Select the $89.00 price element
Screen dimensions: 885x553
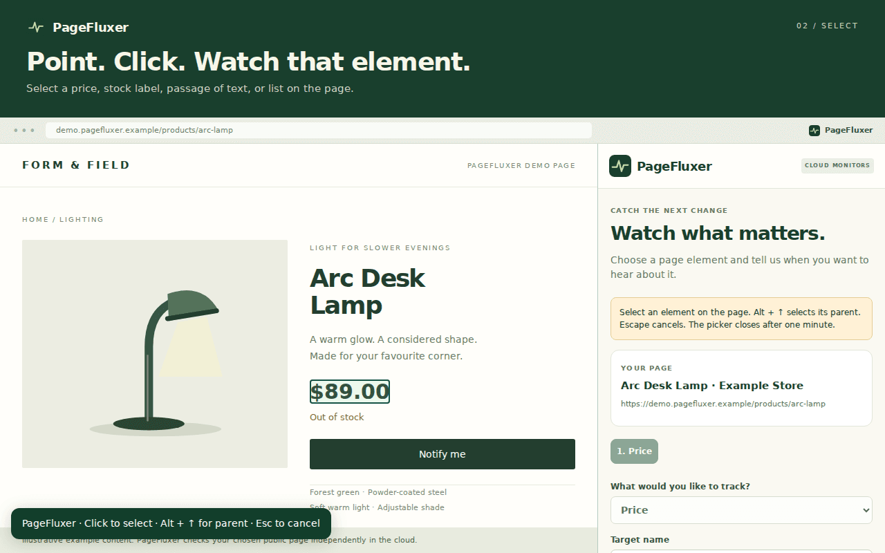pyautogui.click(x=350, y=392)
